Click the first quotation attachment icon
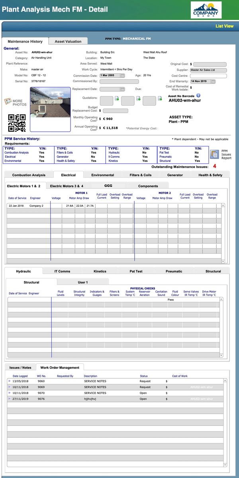Image resolution: width=239 pixels, height=478 pixels. point(117,98)
